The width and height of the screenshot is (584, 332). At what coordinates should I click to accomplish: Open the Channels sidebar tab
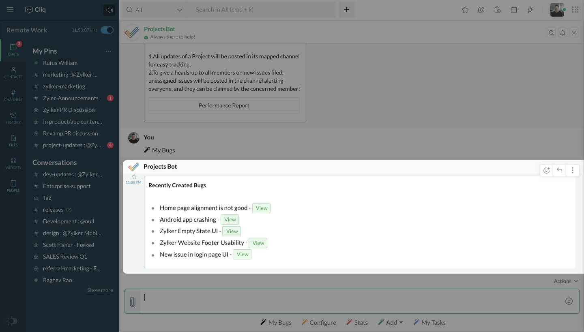tap(13, 95)
